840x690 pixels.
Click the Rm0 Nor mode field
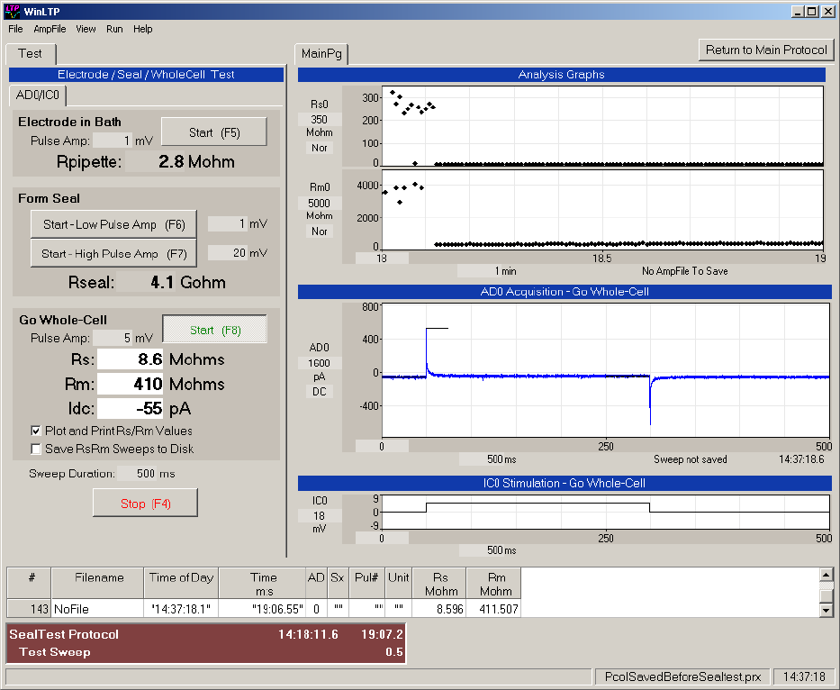319,232
